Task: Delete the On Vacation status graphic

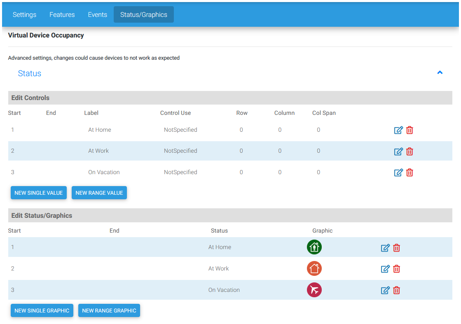Action: click(x=396, y=290)
